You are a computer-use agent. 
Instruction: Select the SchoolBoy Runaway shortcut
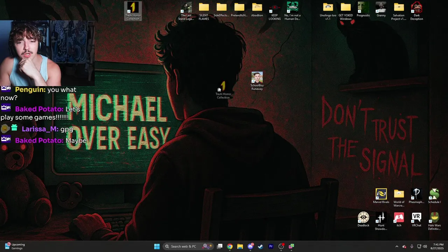coord(257,81)
